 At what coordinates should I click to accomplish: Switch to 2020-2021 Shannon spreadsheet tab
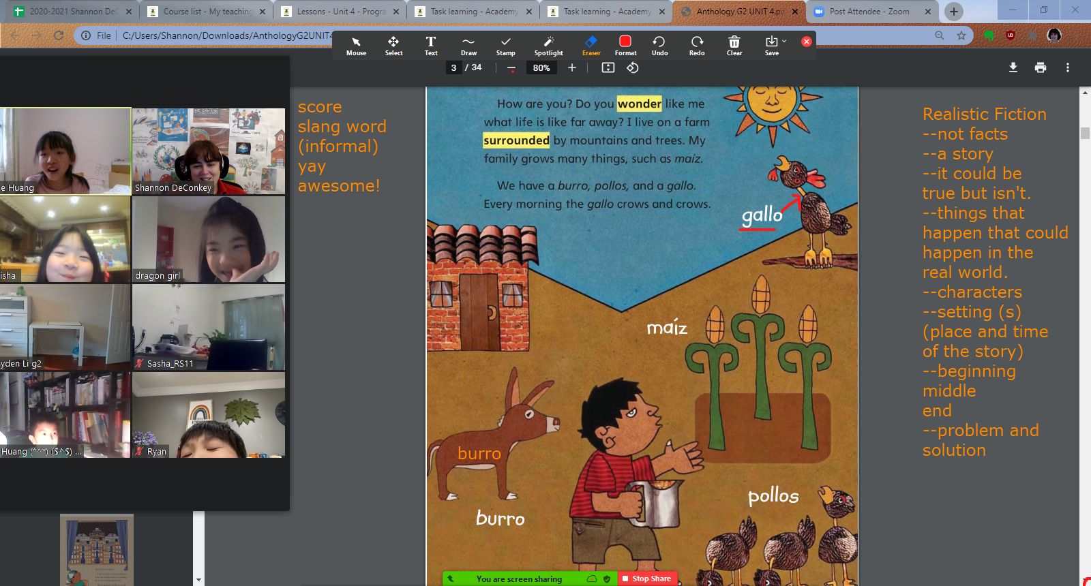72,12
